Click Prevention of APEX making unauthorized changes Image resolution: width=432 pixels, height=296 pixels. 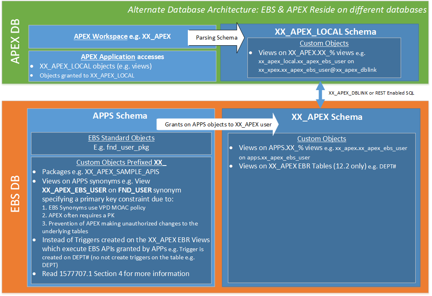(120, 227)
